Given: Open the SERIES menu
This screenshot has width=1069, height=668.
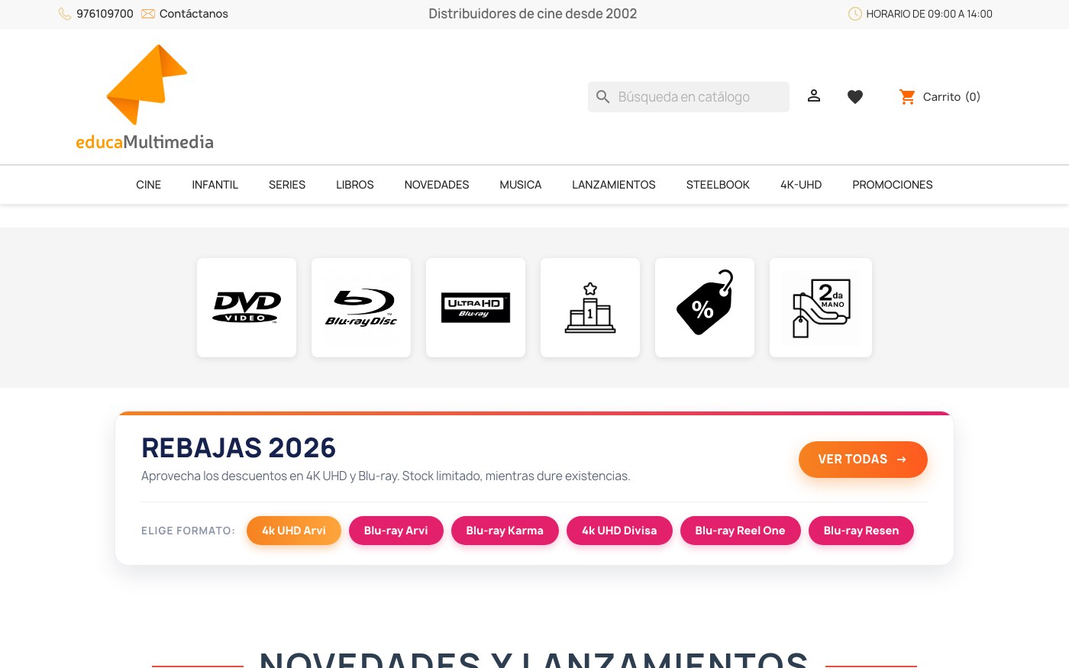Looking at the screenshot, I should point(287,185).
